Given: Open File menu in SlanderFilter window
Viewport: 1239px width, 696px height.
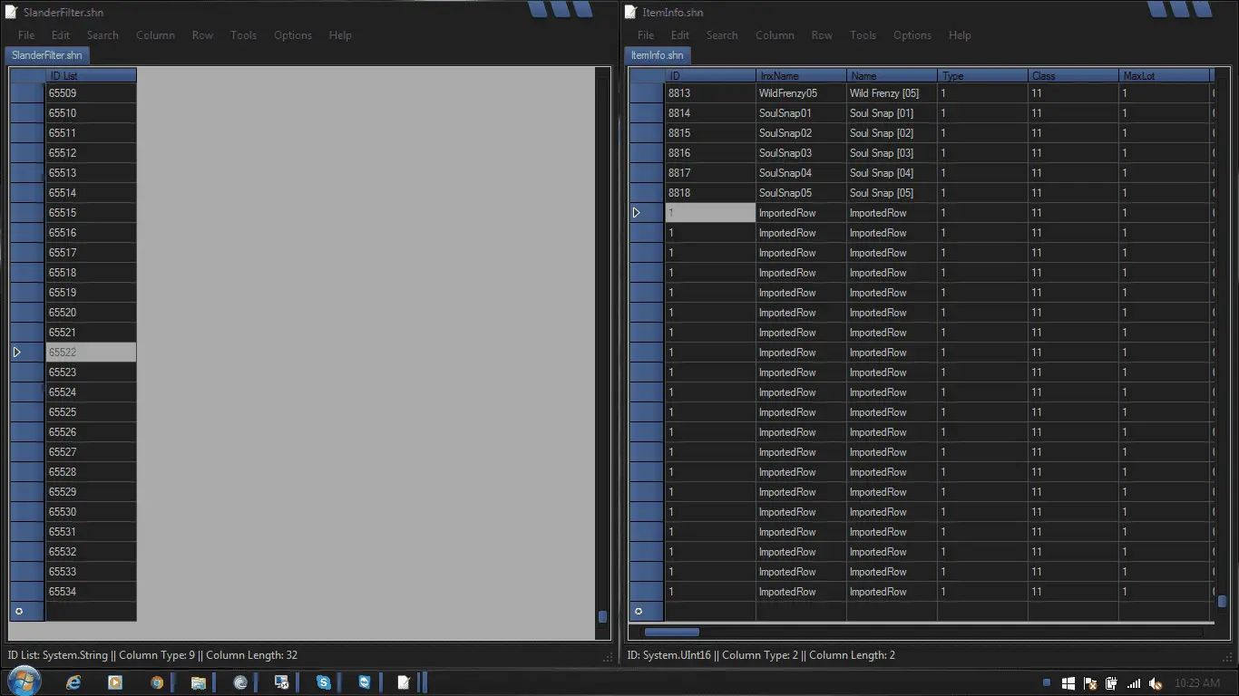Looking at the screenshot, I should tap(26, 35).
